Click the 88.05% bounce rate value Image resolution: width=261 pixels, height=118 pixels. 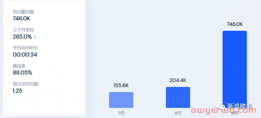(22, 73)
